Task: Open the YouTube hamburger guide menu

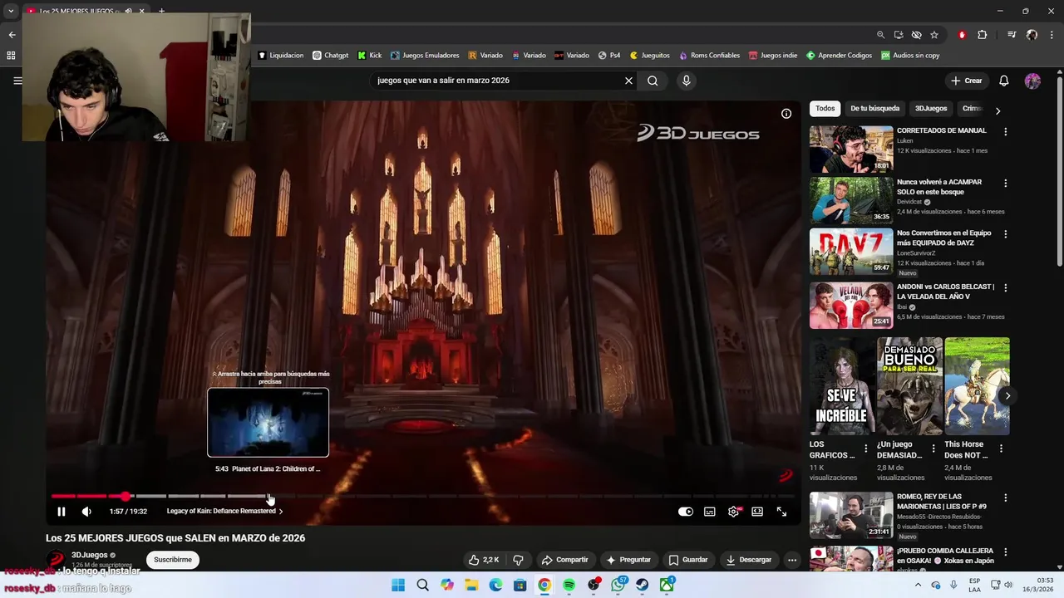Action: coord(17,81)
